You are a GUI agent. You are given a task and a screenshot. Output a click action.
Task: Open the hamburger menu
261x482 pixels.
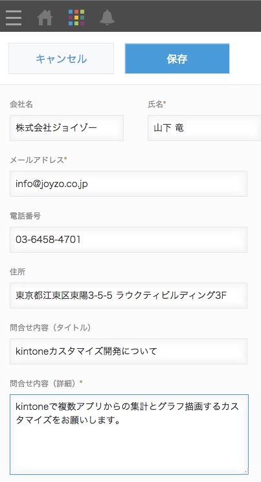[x=14, y=18]
